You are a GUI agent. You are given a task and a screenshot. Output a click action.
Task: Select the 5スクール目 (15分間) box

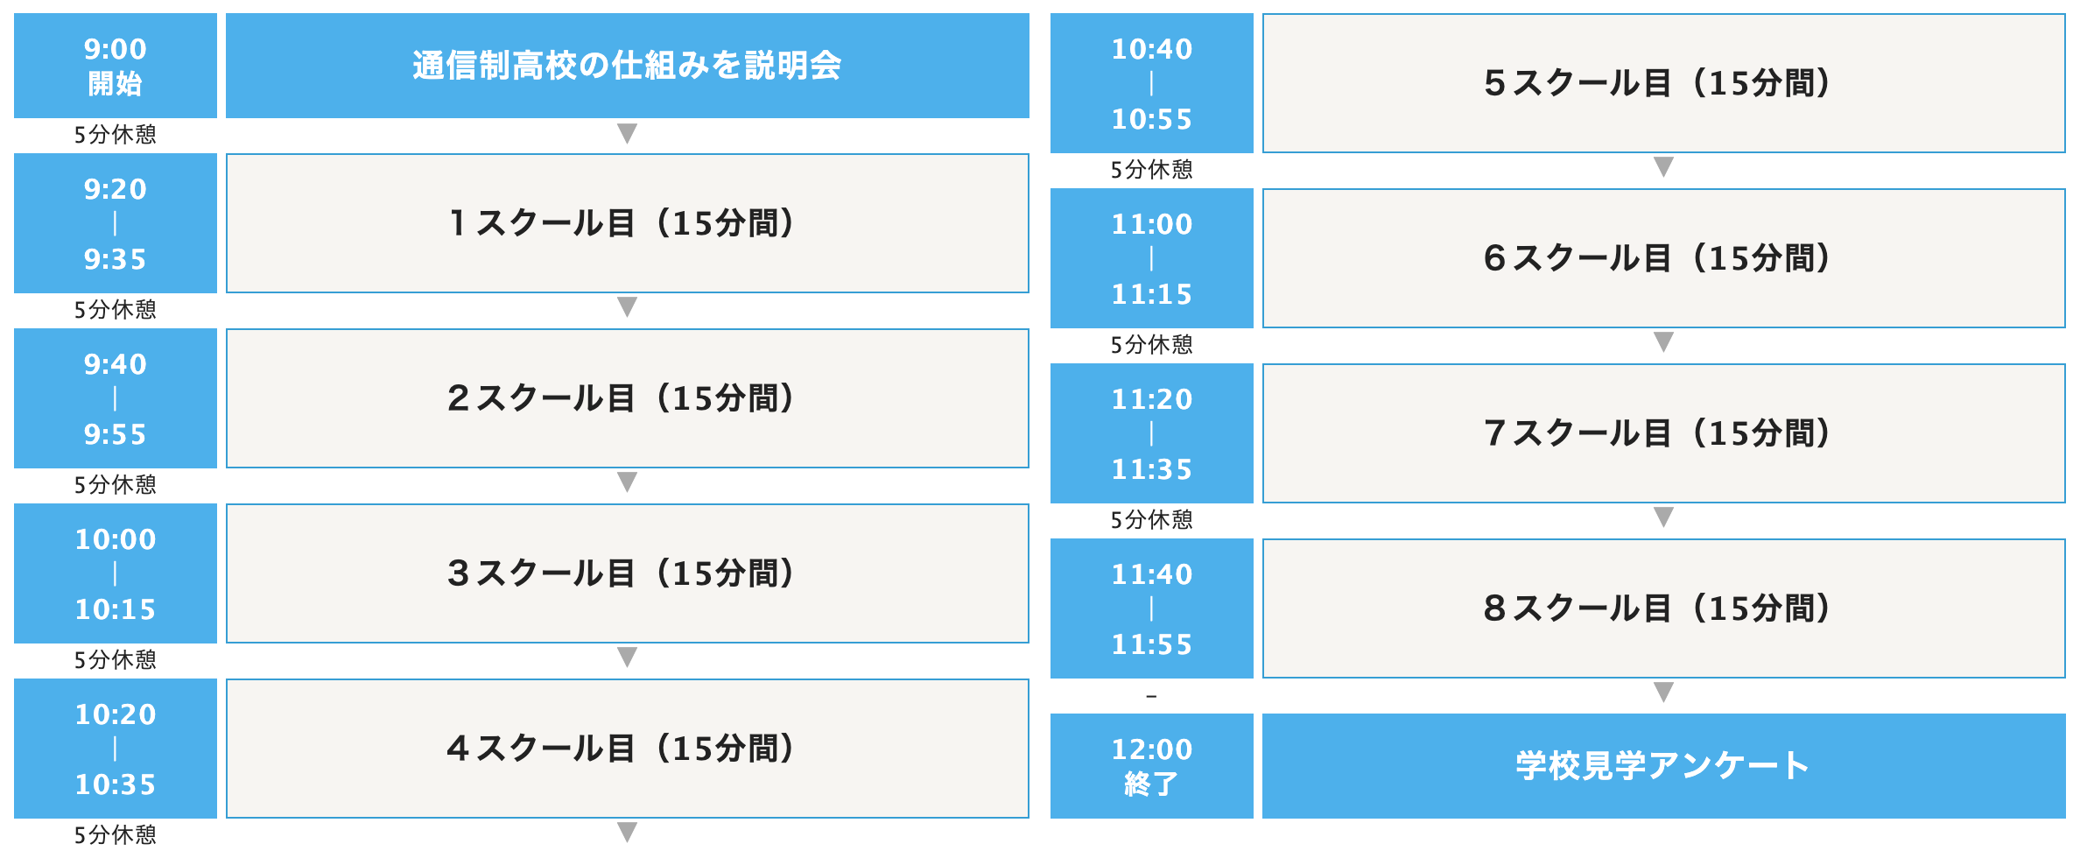tap(1663, 83)
